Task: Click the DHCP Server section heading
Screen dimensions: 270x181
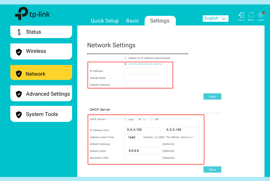Action: (100, 110)
